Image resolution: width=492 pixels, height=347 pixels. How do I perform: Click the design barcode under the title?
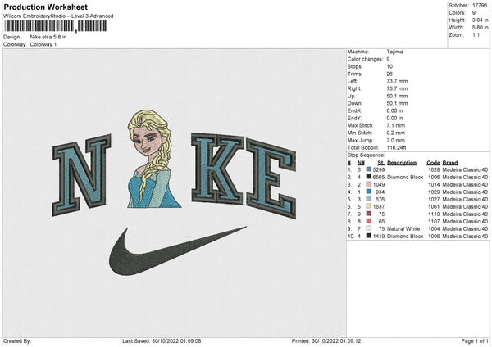click(56, 26)
